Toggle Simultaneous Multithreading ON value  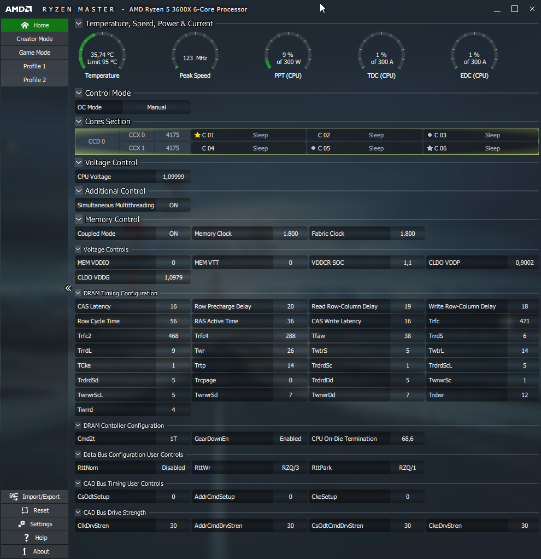tap(173, 205)
